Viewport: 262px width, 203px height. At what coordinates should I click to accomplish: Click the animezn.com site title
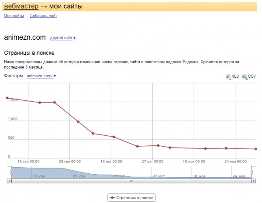click(25, 37)
